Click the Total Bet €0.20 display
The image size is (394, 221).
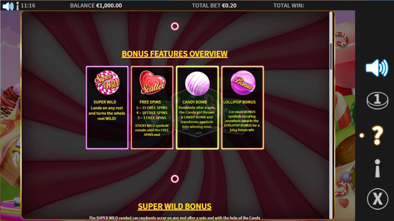[214, 5]
